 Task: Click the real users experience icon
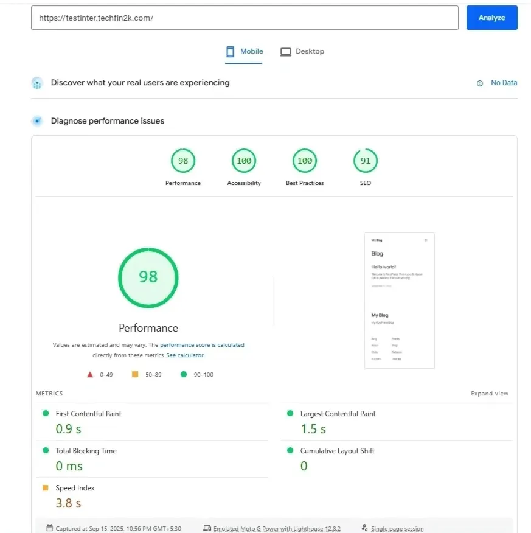point(37,83)
